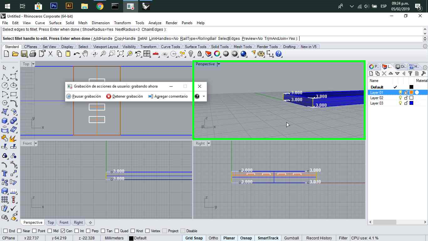Screen dimensions: 428x241
Task: Select the Pan hand tool
Action: [x=85, y=54]
